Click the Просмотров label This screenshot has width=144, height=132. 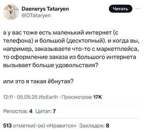(x=77, y=97)
